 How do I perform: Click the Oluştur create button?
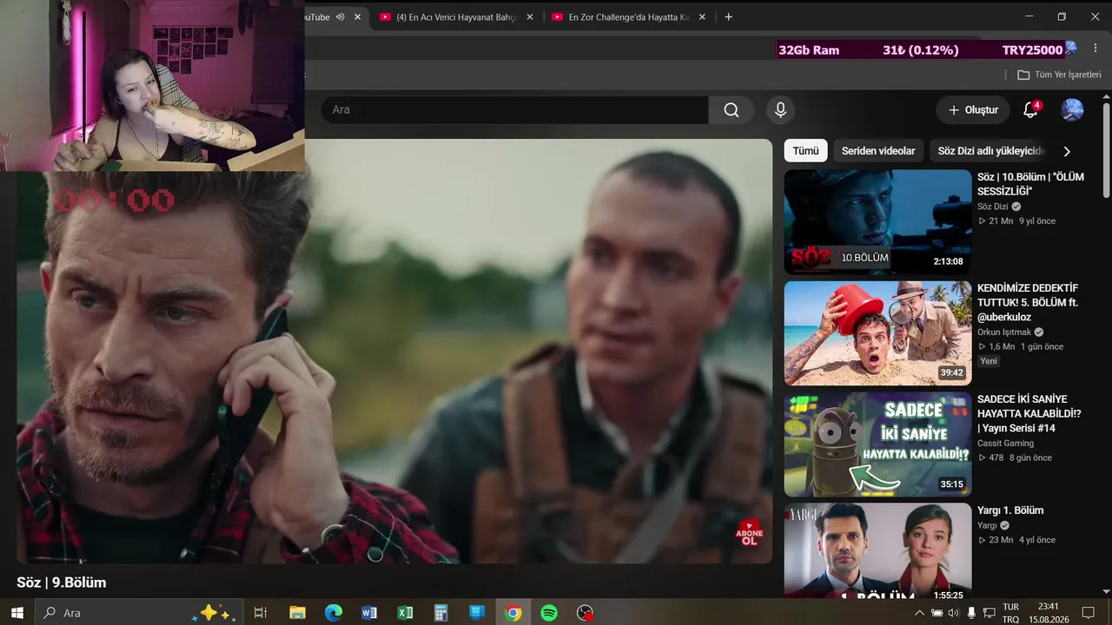coord(973,110)
